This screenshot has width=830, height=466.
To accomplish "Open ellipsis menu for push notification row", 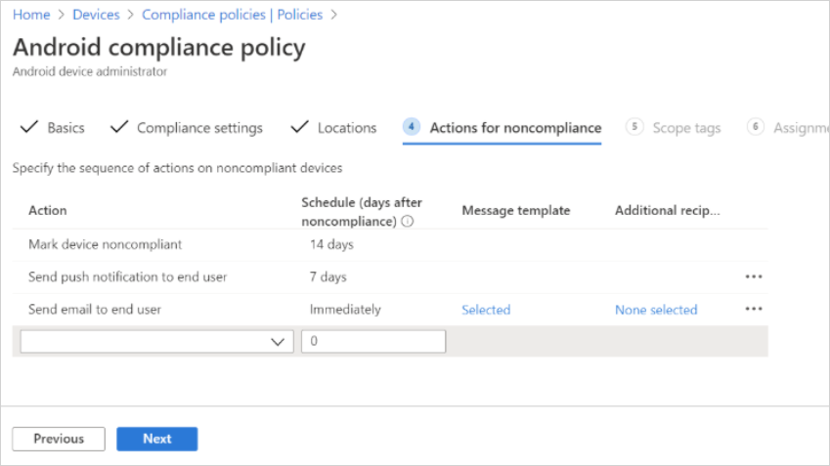I will (x=753, y=276).
